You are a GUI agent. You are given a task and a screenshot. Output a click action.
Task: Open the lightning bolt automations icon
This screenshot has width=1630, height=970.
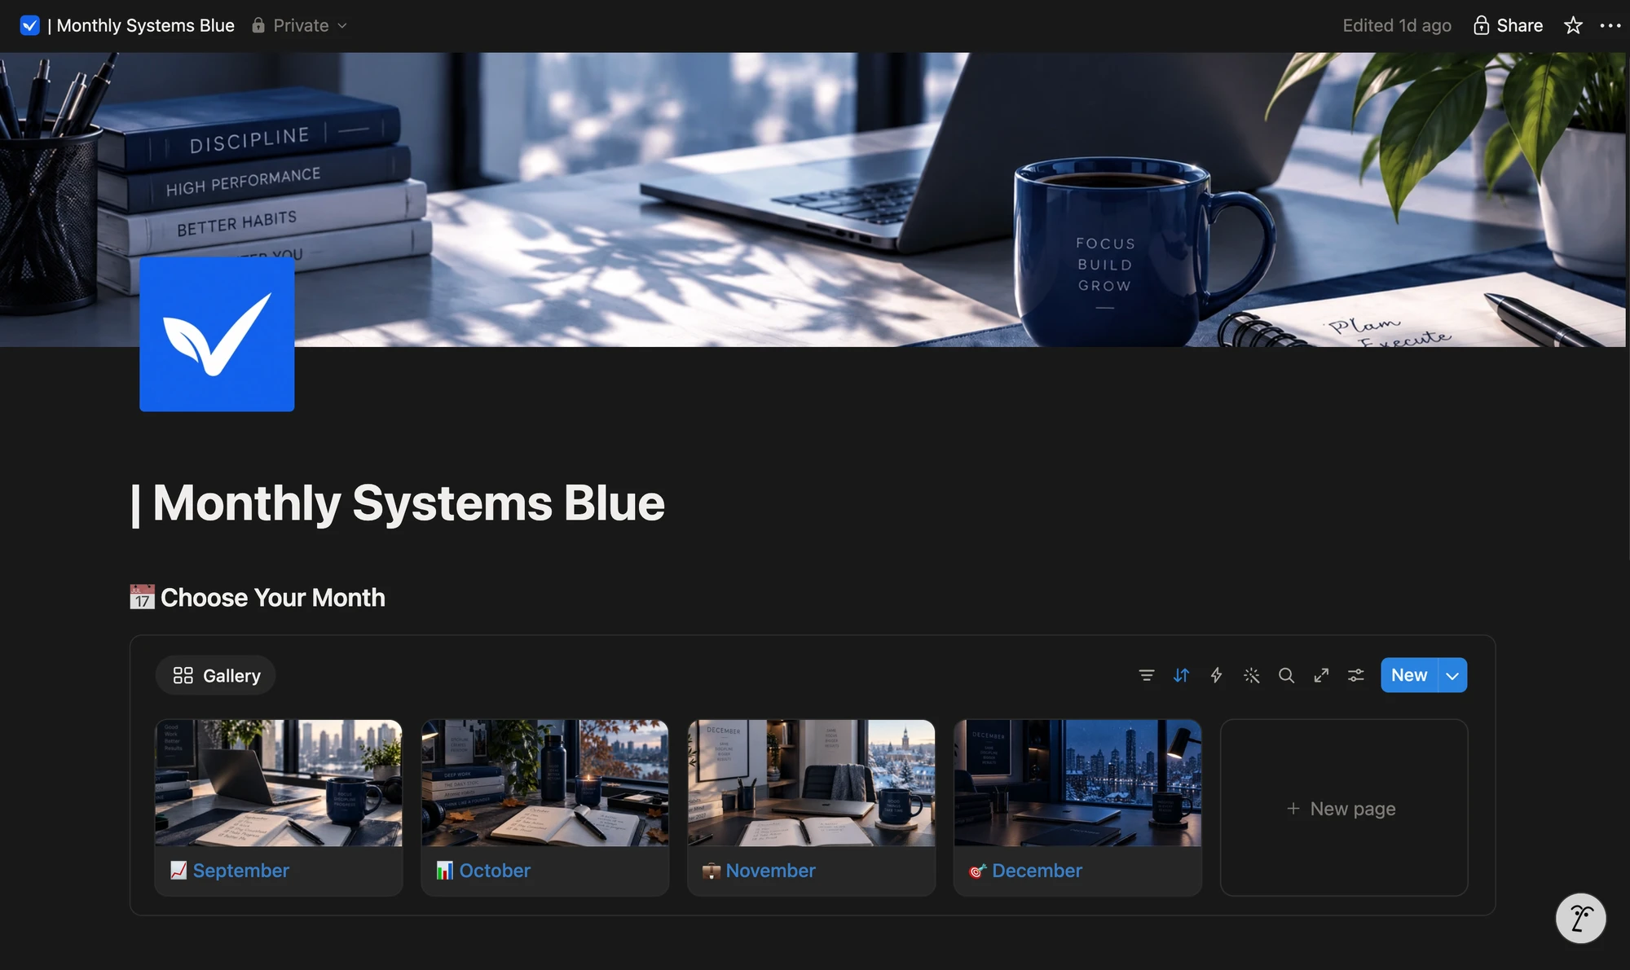1216,675
